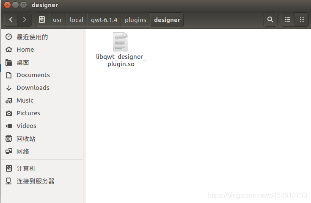Click the Downloads arrow icon
This screenshot has height=203, width=311.
[x=9, y=88]
